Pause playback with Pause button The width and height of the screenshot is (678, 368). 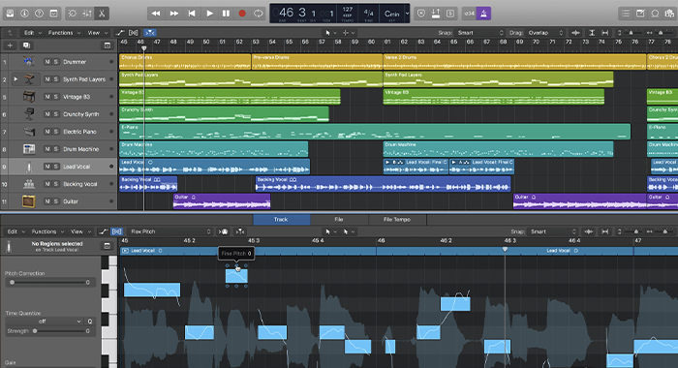click(226, 14)
